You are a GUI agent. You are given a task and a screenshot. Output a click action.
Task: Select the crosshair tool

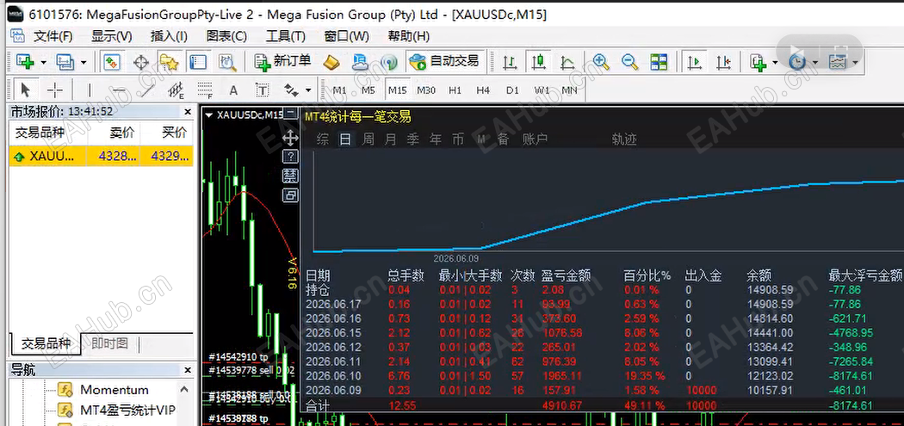(55, 90)
